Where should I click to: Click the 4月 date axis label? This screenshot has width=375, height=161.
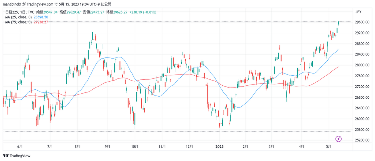301,146
